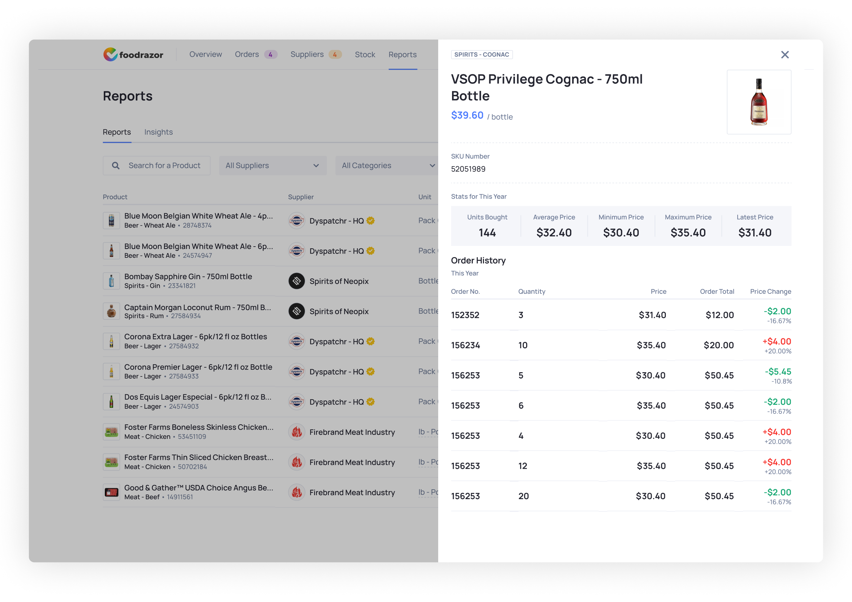The width and height of the screenshot is (852, 602).
Task: Open the All Categories dropdown
Action: (x=387, y=166)
